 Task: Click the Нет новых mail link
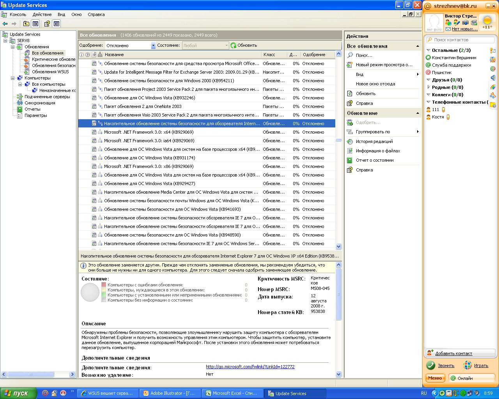point(465,29)
